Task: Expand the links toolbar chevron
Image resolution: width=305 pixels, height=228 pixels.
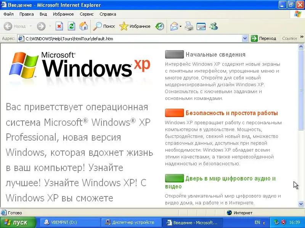Action: pos(302,37)
